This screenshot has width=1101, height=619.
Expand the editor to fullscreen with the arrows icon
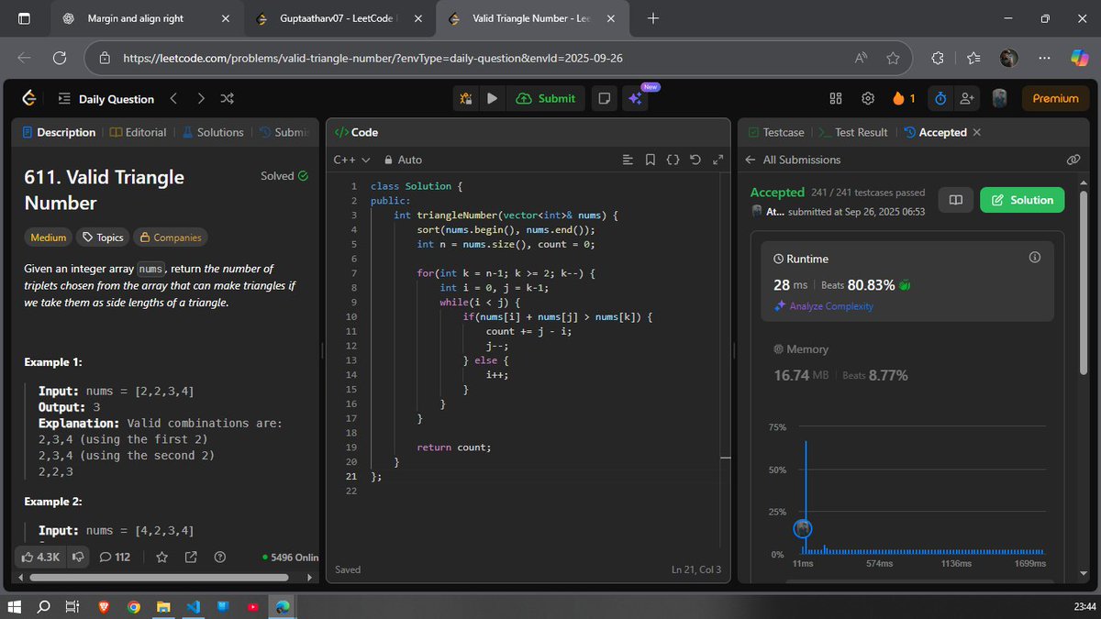[x=717, y=159]
